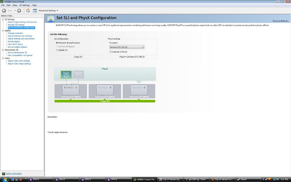291x182 pixels.
Task: Open Set up multiple displays
Action: coord(17,47)
